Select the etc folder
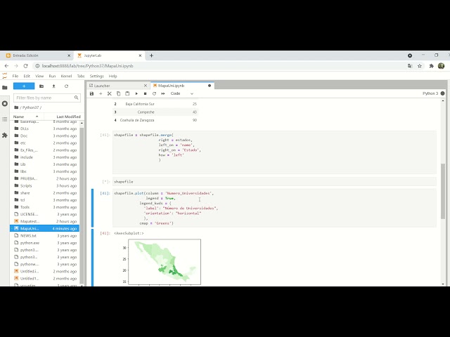Image resolution: width=450 pixels, height=337 pixels. click(x=45, y=143)
